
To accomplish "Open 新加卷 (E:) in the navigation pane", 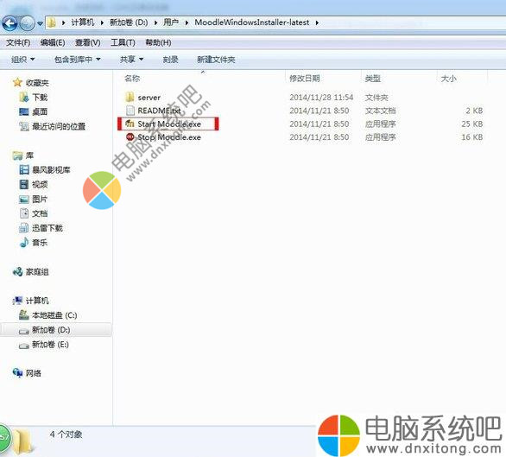I will tap(44, 345).
